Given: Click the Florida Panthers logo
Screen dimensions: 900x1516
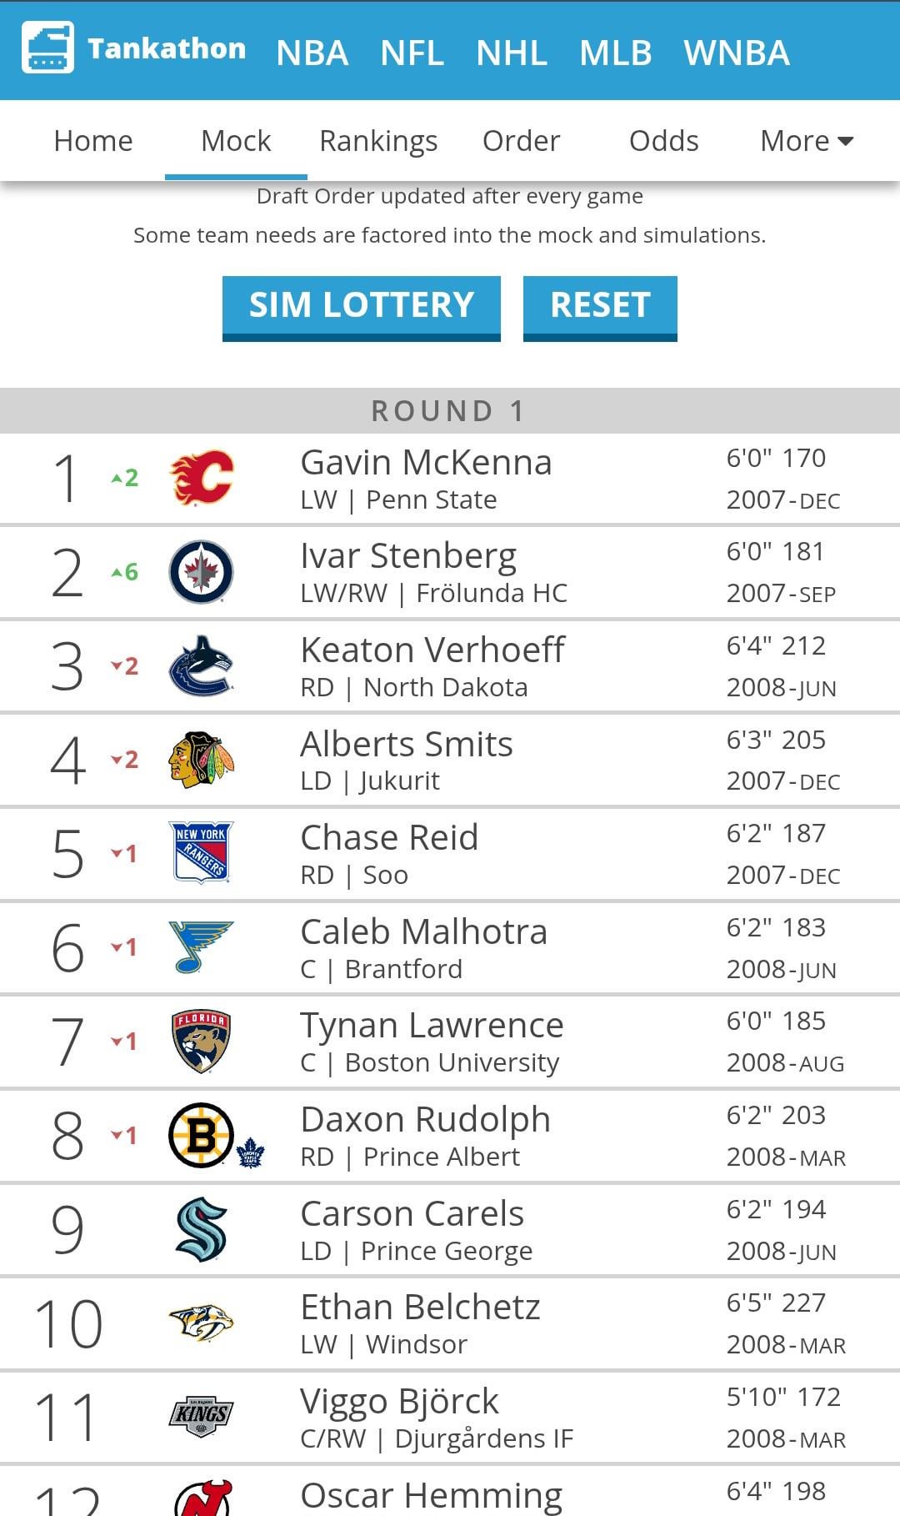Looking at the screenshot, I should click(201, 1041).
